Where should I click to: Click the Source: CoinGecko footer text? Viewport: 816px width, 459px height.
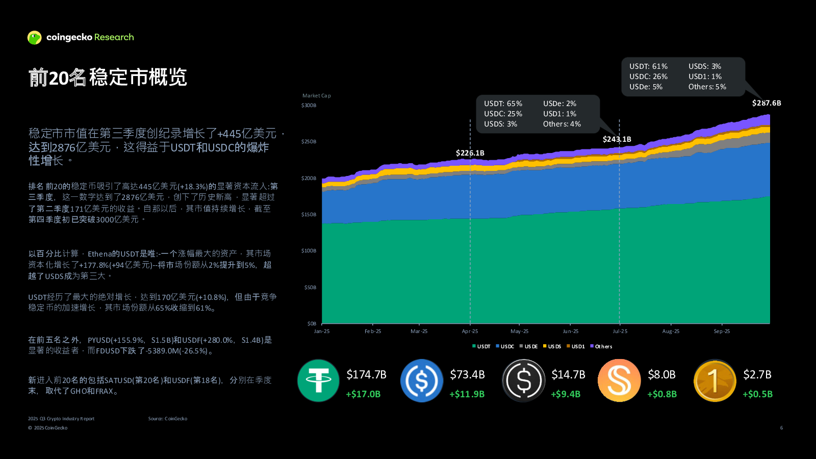[168, 419]
